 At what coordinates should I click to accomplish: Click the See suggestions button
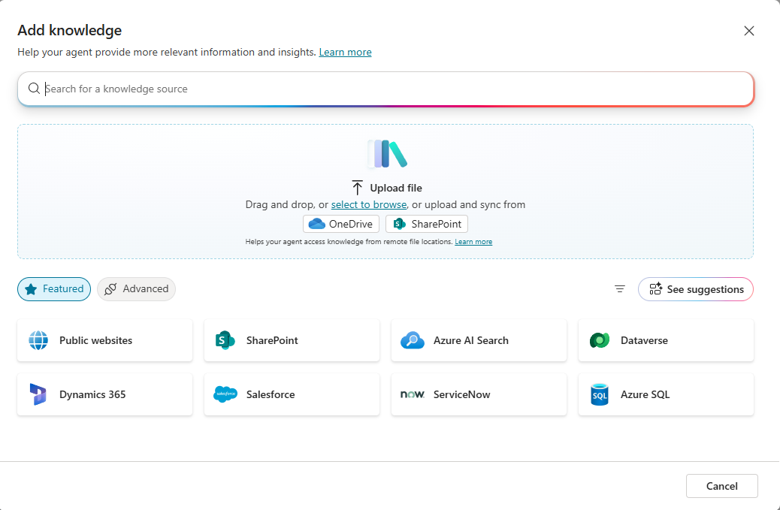695,289
